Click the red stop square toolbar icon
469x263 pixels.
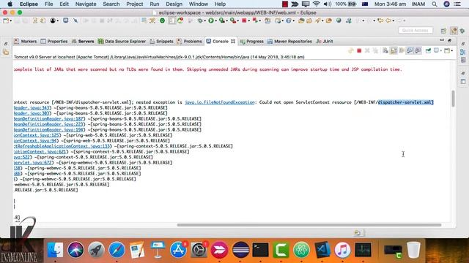click(244, 20)
